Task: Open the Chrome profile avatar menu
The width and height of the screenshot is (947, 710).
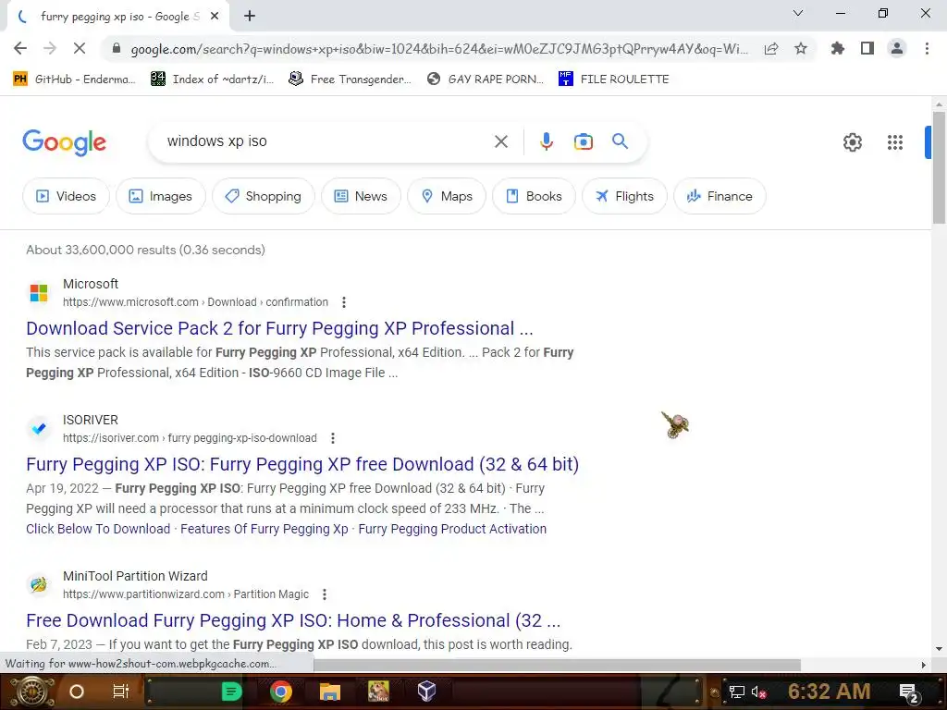Action: pyautogui.click(x=897, y=48)
